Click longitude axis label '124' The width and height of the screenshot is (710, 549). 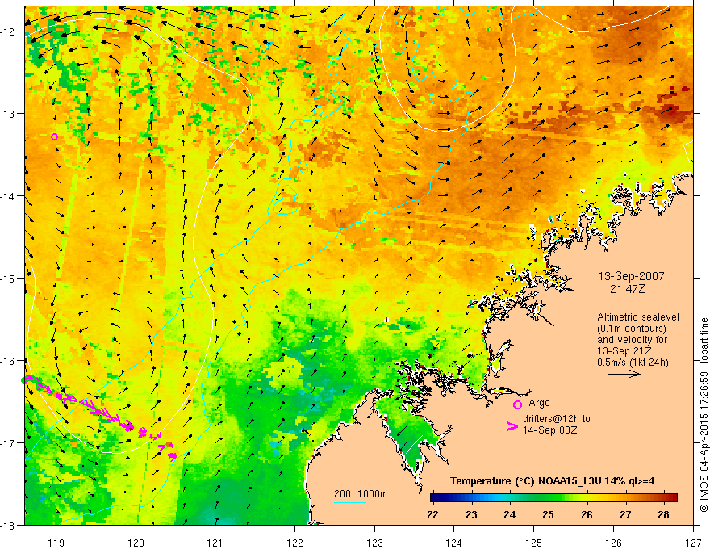(x=454, y=543)
